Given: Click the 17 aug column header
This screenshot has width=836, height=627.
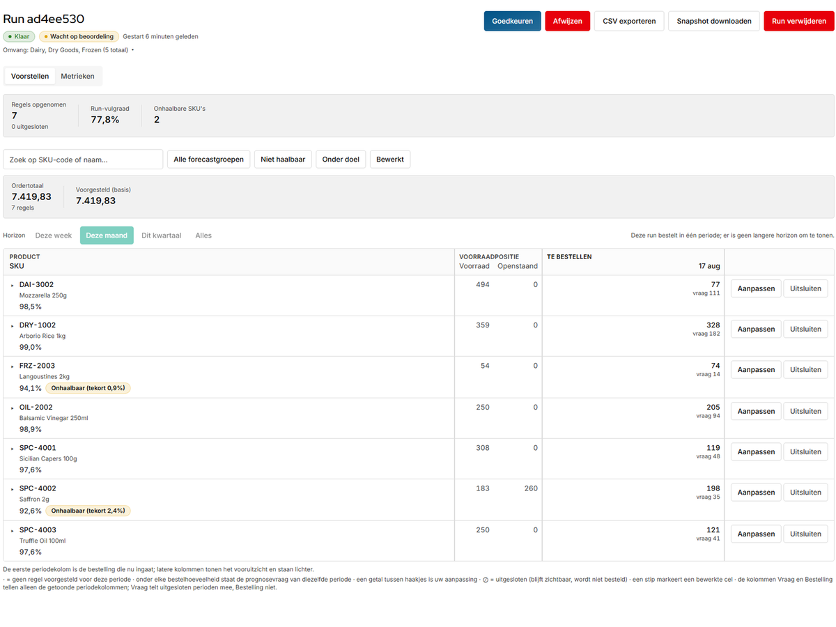Looking at the screenshot, I should [709, 266].
